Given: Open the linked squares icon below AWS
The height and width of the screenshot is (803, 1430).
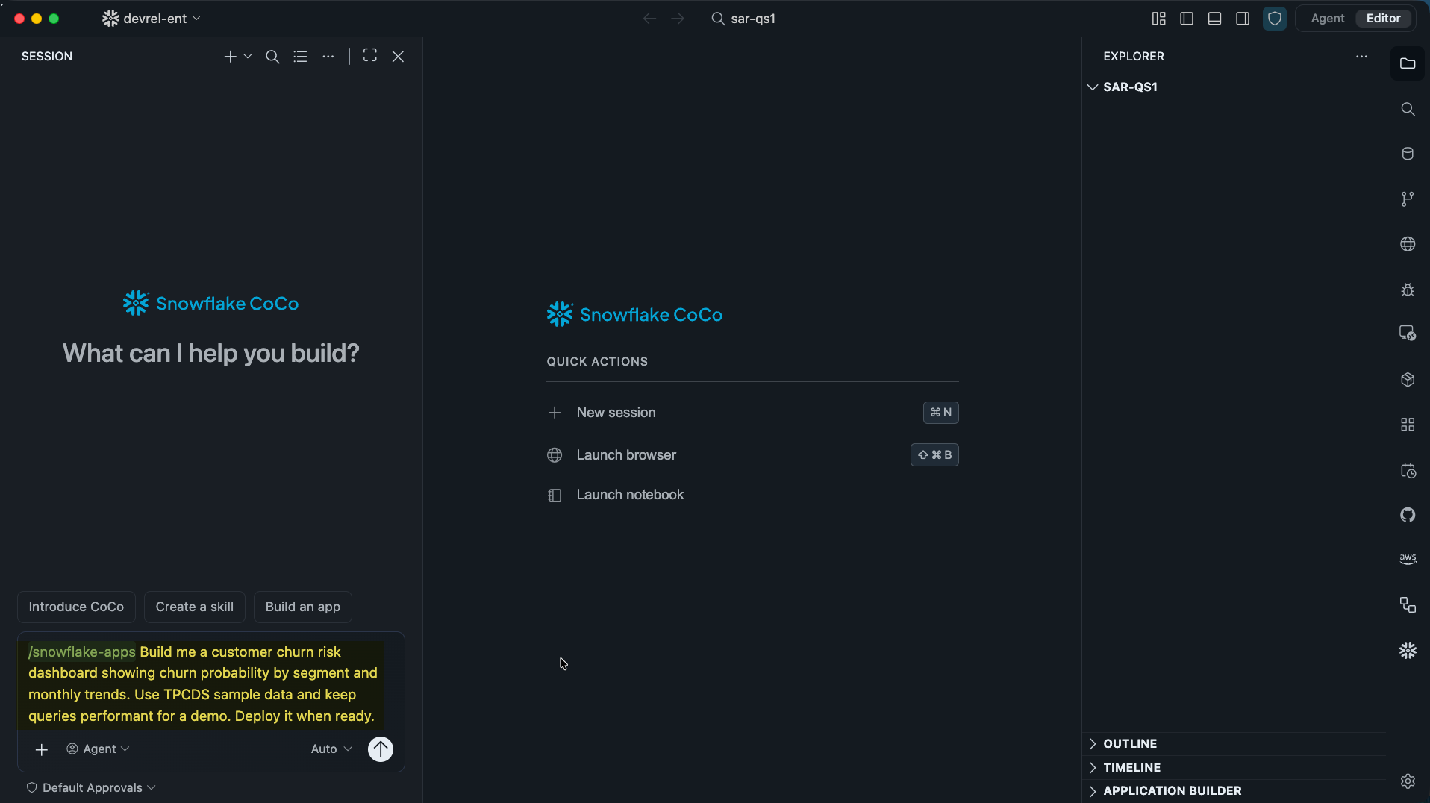Looking at the screenshot, I should [1408, 605].
